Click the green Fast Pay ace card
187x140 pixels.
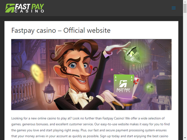124,86
